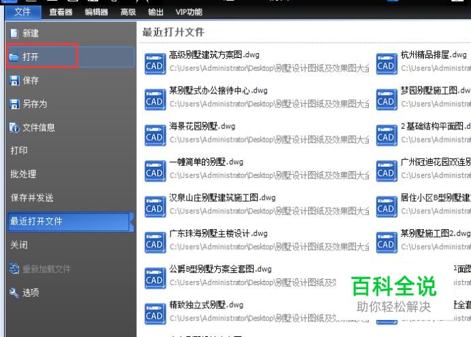Open recent file 汉泉山庄别墅建筑施工图.dwg
This screenshot has width=471, height=337.
[x=222, y=198]
